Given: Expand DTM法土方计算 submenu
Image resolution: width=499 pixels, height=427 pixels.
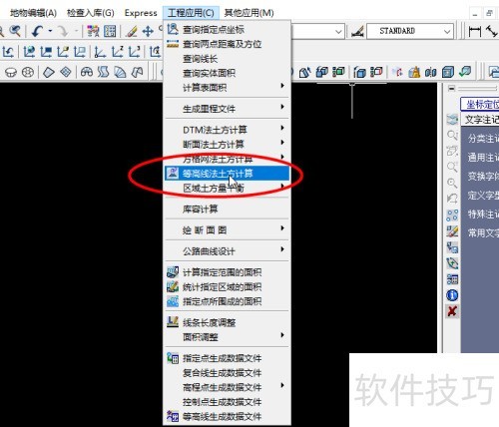Looking at the screenshot, I should (228, 130).
